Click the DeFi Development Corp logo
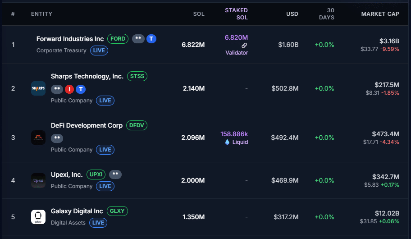Screen dimensions: 411x239 point(38,138)
